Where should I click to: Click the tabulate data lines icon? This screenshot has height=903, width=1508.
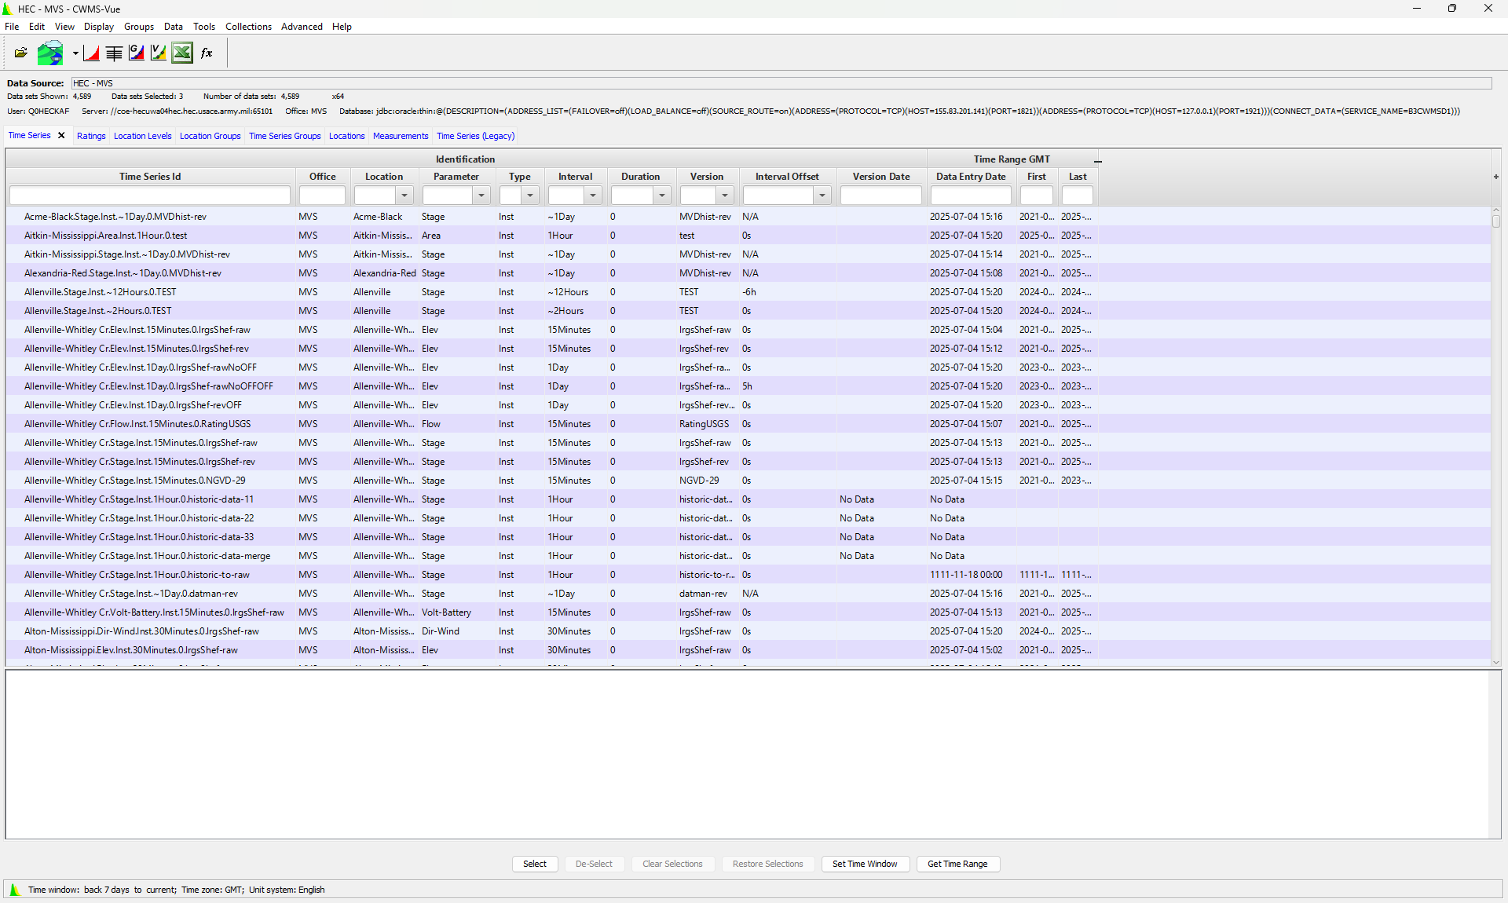[x=114, y=53]
